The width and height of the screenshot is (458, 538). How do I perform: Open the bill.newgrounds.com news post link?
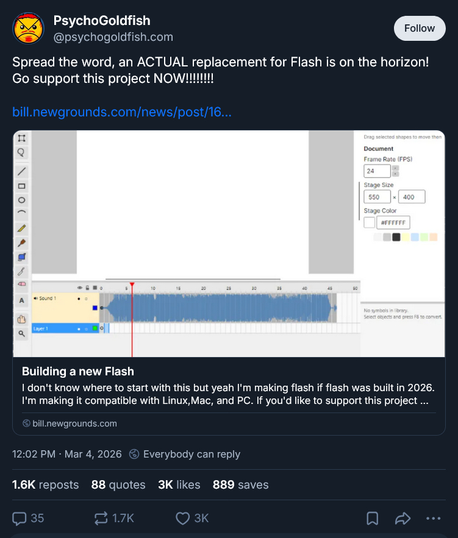click(x=121, y=113)
